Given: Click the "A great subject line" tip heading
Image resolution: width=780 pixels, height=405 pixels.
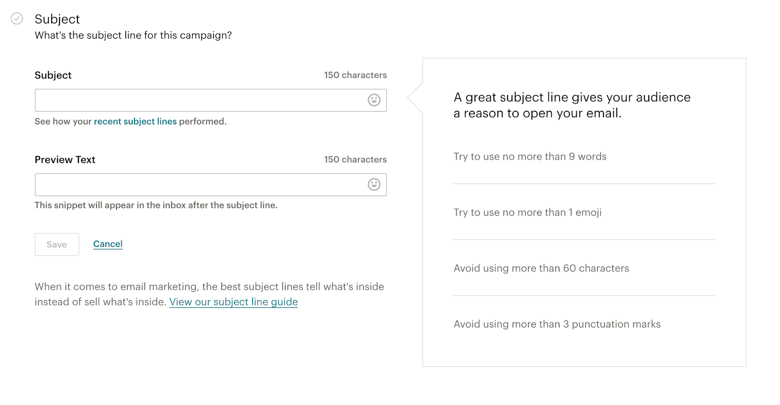Looking at the screenshot, I should 571,105.
